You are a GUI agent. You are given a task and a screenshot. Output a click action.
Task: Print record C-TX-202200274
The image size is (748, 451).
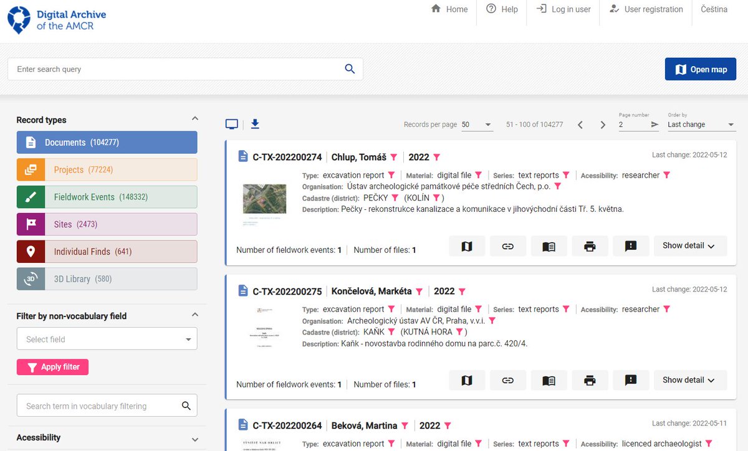click(x=590, y=246)
